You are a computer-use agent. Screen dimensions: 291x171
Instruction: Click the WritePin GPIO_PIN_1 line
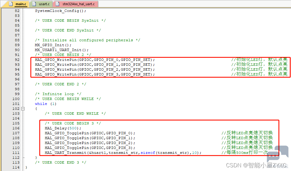(x=95, y=65)
